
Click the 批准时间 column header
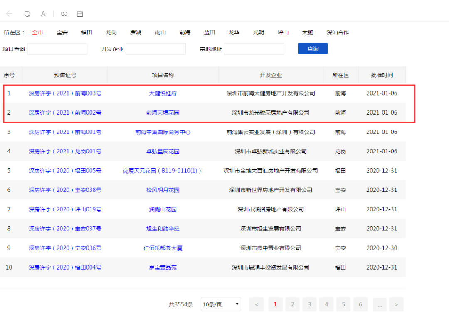pyautogui.click(x=382, y=75)
